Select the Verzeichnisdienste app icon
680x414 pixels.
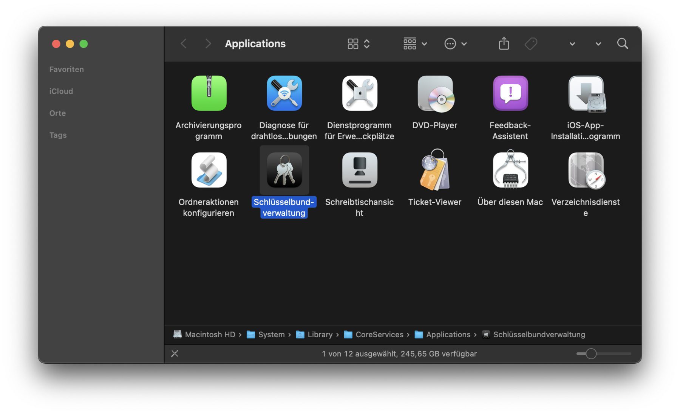[586, 170]
